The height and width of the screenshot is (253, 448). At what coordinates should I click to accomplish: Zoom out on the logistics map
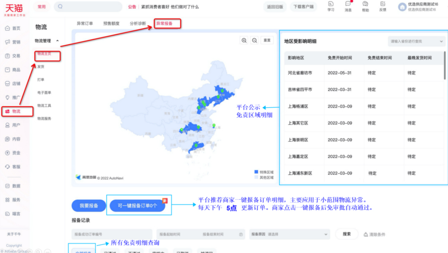[x=254, y=40]
